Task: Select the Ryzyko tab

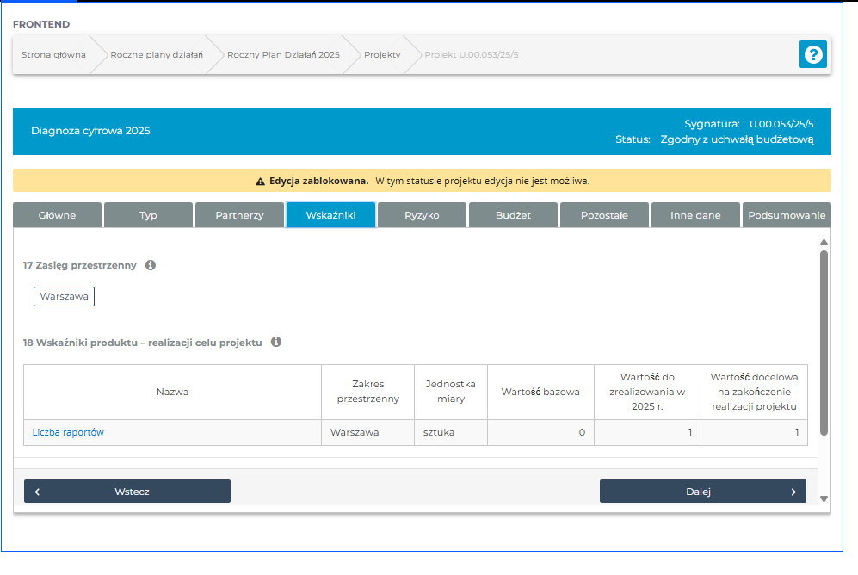Action: [422, 215]
